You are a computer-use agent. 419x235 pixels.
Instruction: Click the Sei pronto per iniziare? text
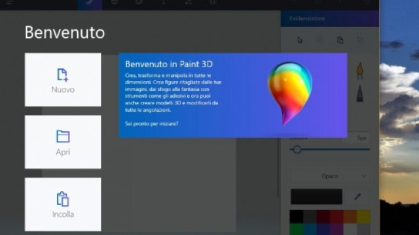[151, 123]
